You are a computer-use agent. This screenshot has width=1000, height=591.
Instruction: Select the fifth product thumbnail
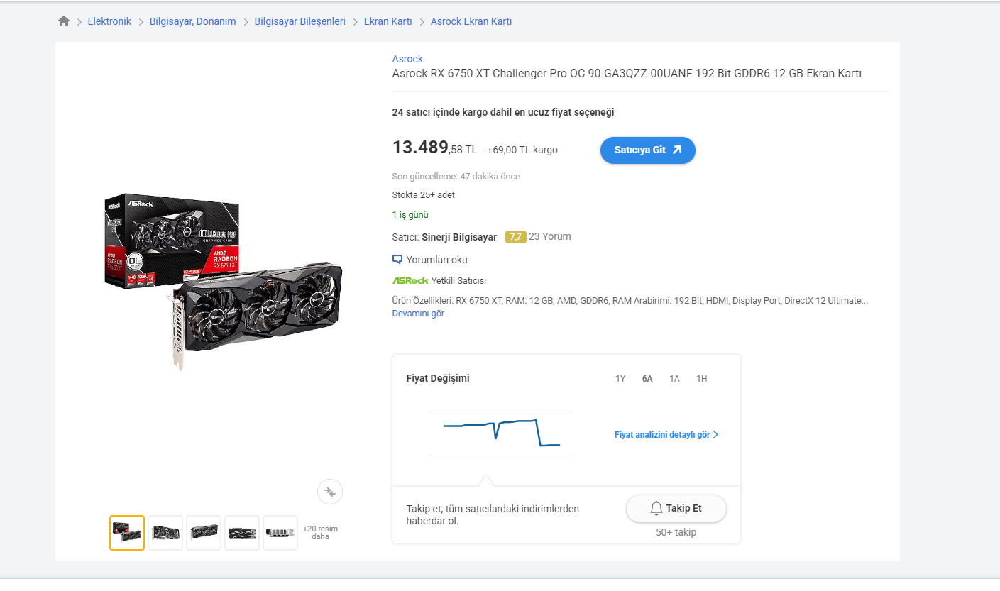pos(280,533)
